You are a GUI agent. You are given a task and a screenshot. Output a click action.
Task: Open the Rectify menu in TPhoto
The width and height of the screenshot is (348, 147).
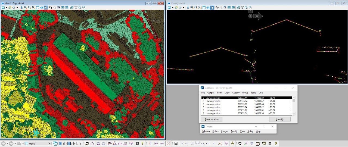(234, 131)
